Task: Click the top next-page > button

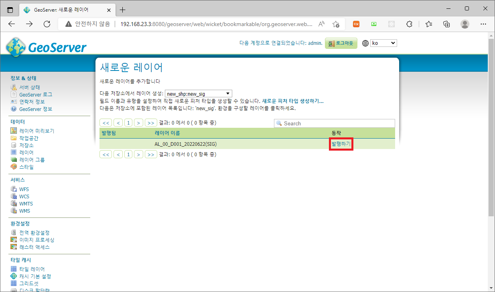Action: [x=138, y=123]
